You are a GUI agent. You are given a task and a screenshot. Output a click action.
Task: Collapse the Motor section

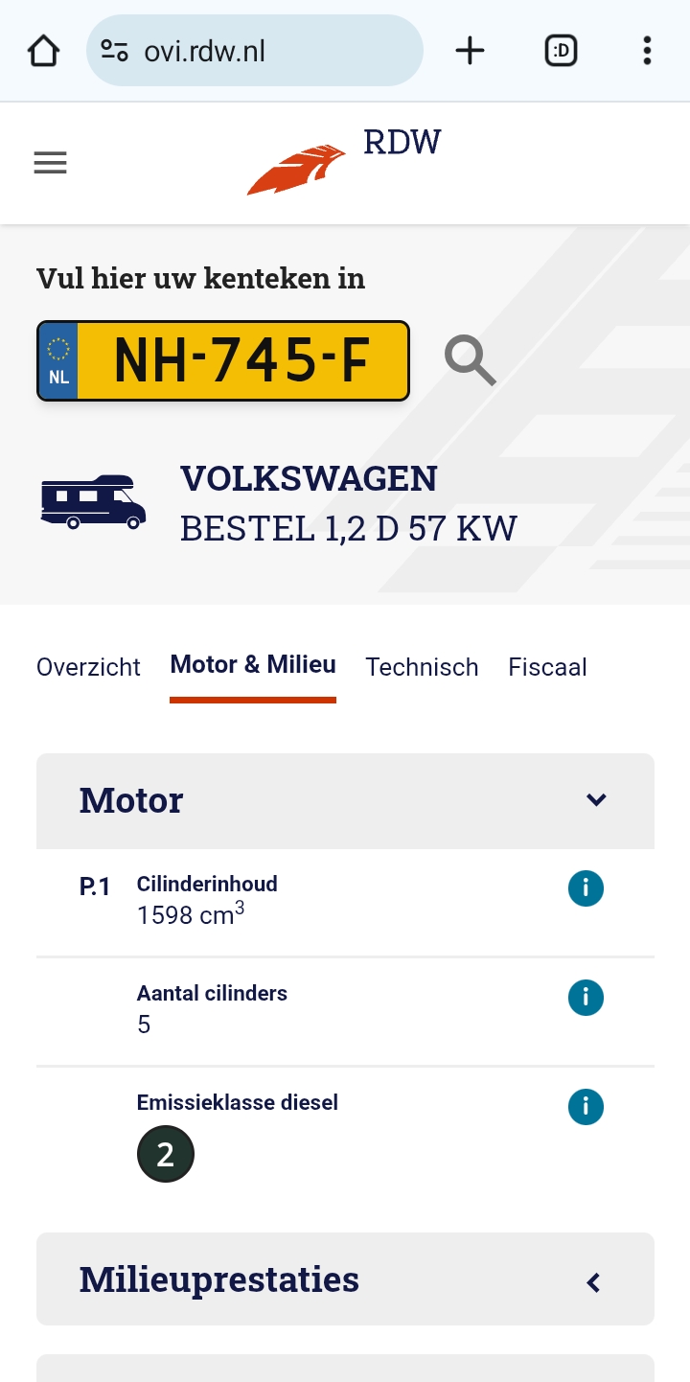596,800
